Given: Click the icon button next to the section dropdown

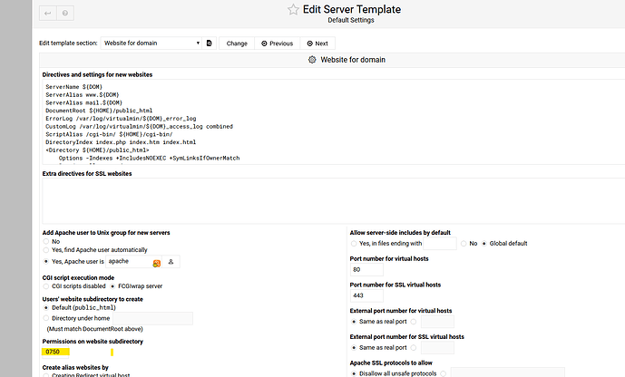Looking at the screenshot, I should tap(209, 43).
